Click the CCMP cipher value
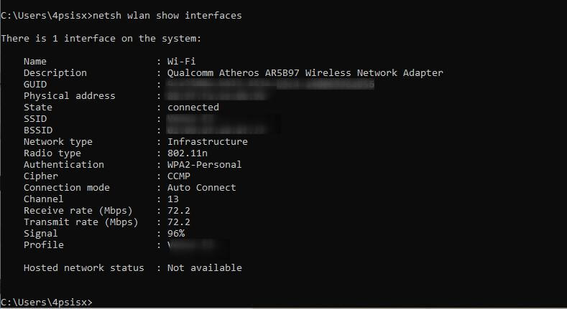The image size is (567, 309). point(179,176)
